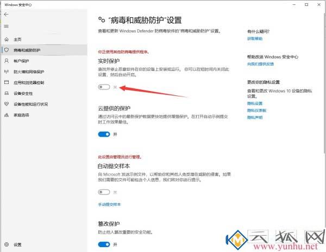This screenshot has width=326, height=252.
Task: Click the person icon for 帐户保护
Action: (7, 61)
